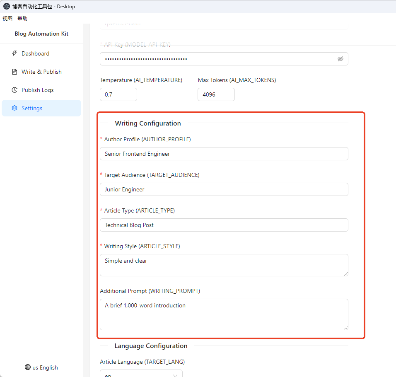The width and height of the screenshot is (396, 377).
Task: Click the Article Language (TARGET_LANG) label
Action: click(142, 362)
